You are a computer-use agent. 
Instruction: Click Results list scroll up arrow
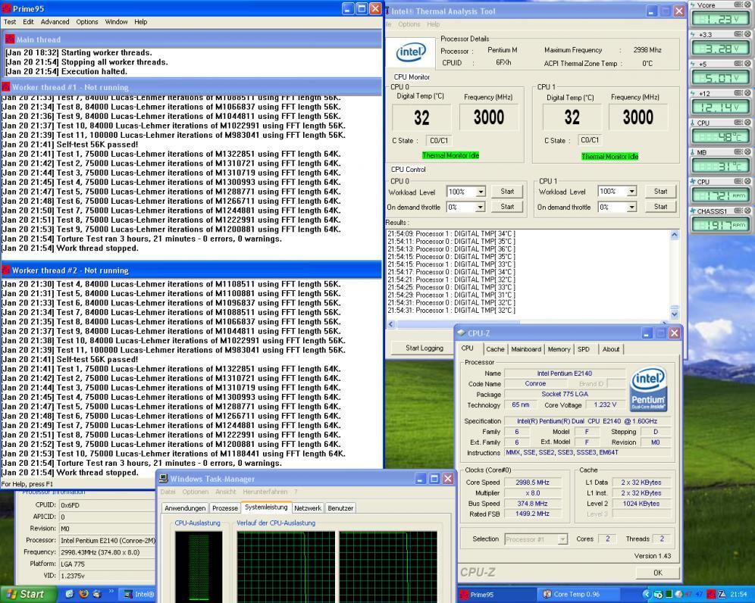[675, 235]
